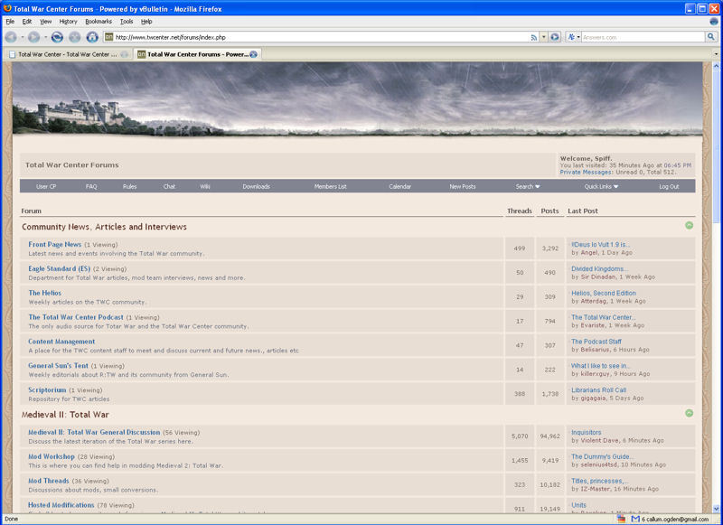The height and width of the screenshot is (525, 723).
Task: Open the Rules navbar link
Action: pos(129,187)
